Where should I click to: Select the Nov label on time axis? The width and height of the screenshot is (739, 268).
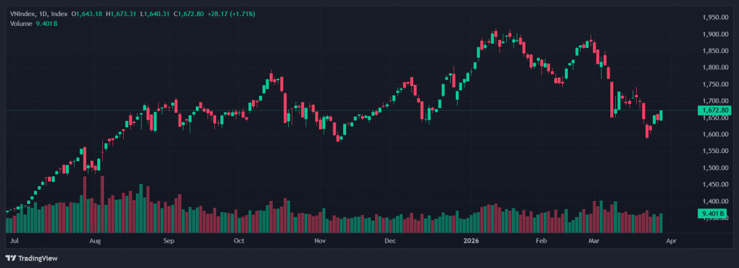click(319, 242)
